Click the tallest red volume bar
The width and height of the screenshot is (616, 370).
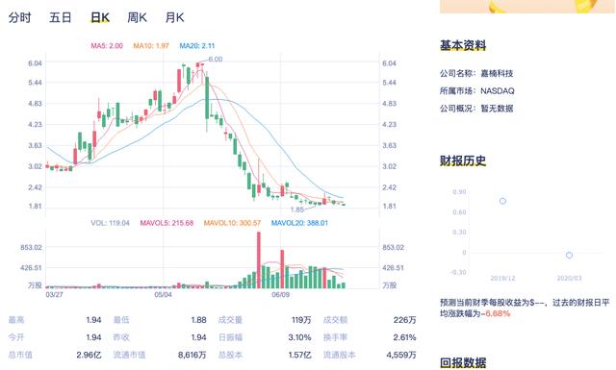259,260
